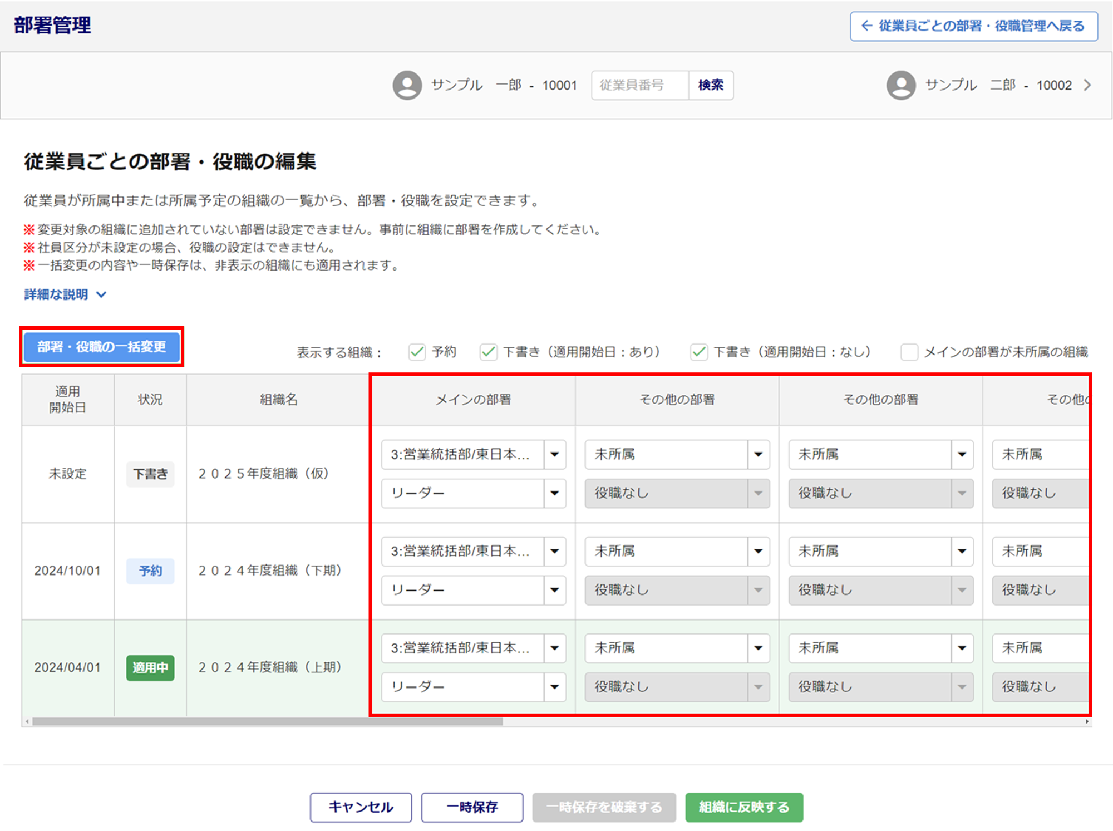
Task: Click horizontal scrollbar left arrow
Action: click(27, 722)
